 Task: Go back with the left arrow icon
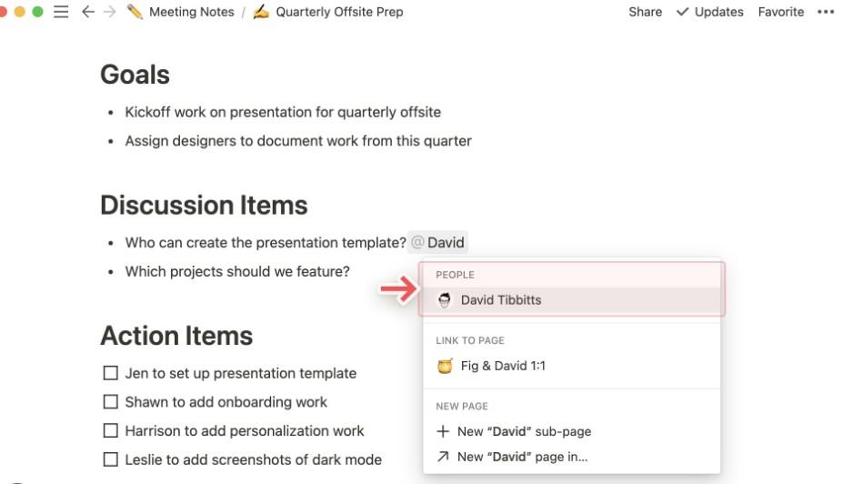tap(88, 12)
